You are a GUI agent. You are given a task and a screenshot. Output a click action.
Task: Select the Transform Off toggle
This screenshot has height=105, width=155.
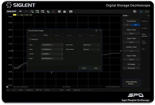pos(136,25)
